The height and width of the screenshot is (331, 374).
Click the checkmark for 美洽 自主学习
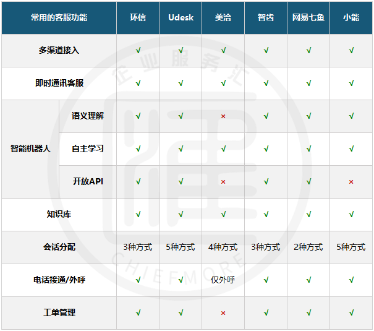click(x=224, y=148)
